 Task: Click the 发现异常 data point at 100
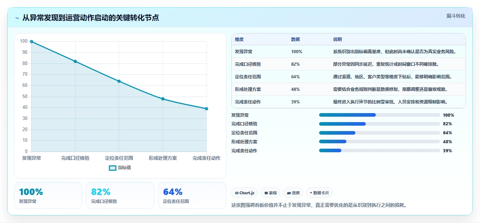pyautogui.click(x=32, y=42)
